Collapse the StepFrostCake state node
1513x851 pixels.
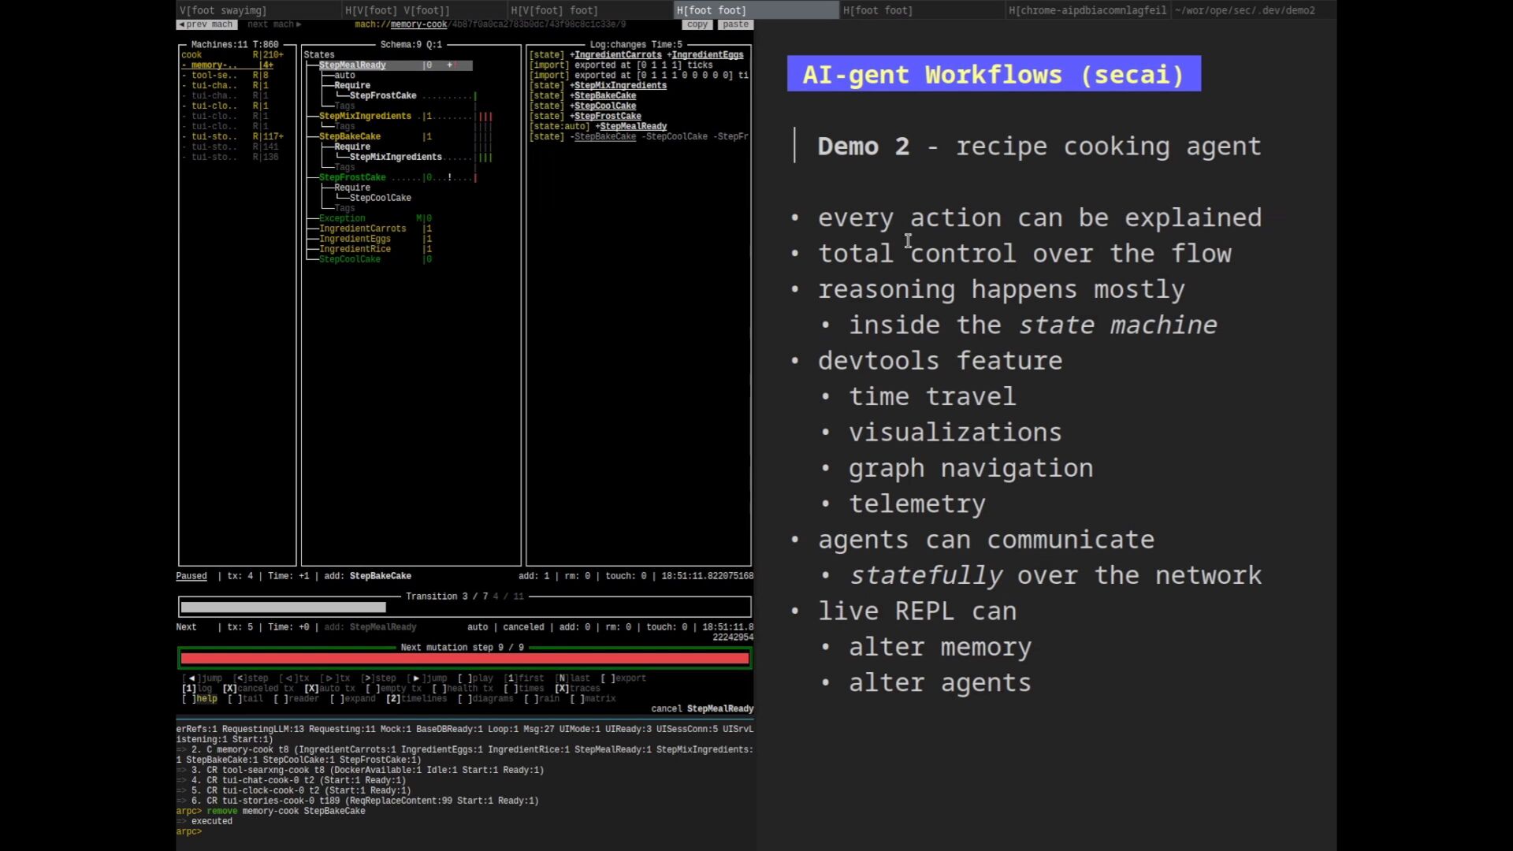[x=352, y=178]
